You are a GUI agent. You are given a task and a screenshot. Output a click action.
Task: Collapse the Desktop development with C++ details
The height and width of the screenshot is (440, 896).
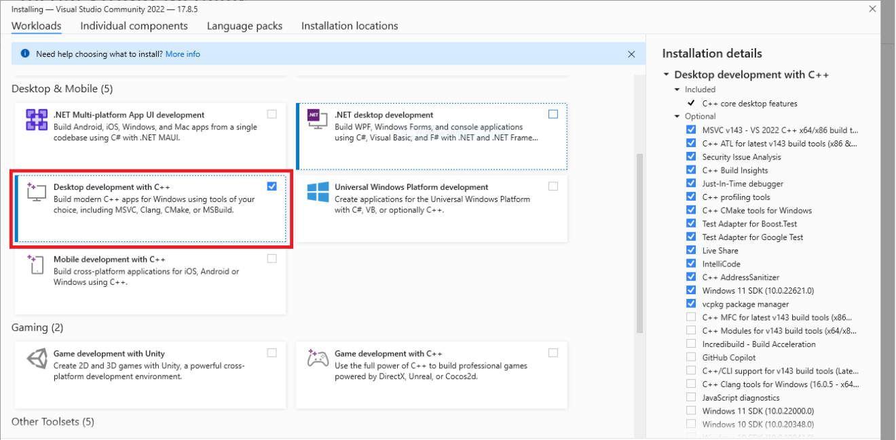coord(667,75)
